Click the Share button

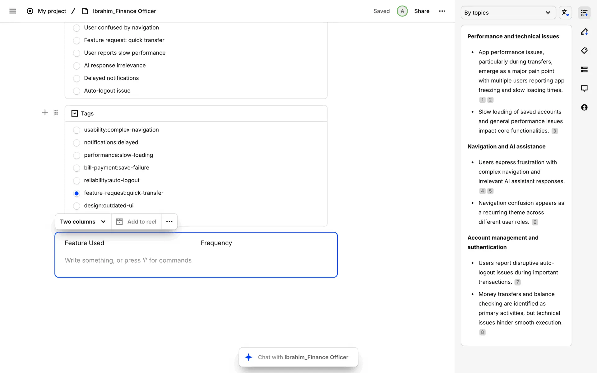[x=422, y=11]
